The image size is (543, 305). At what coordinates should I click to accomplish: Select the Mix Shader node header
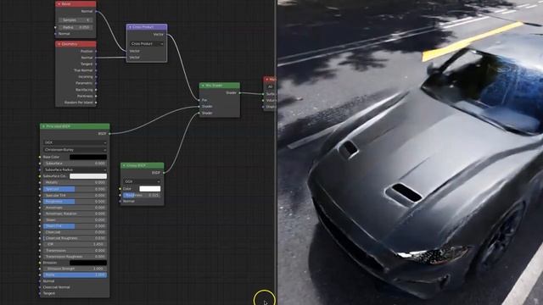(x=220, y=86)
